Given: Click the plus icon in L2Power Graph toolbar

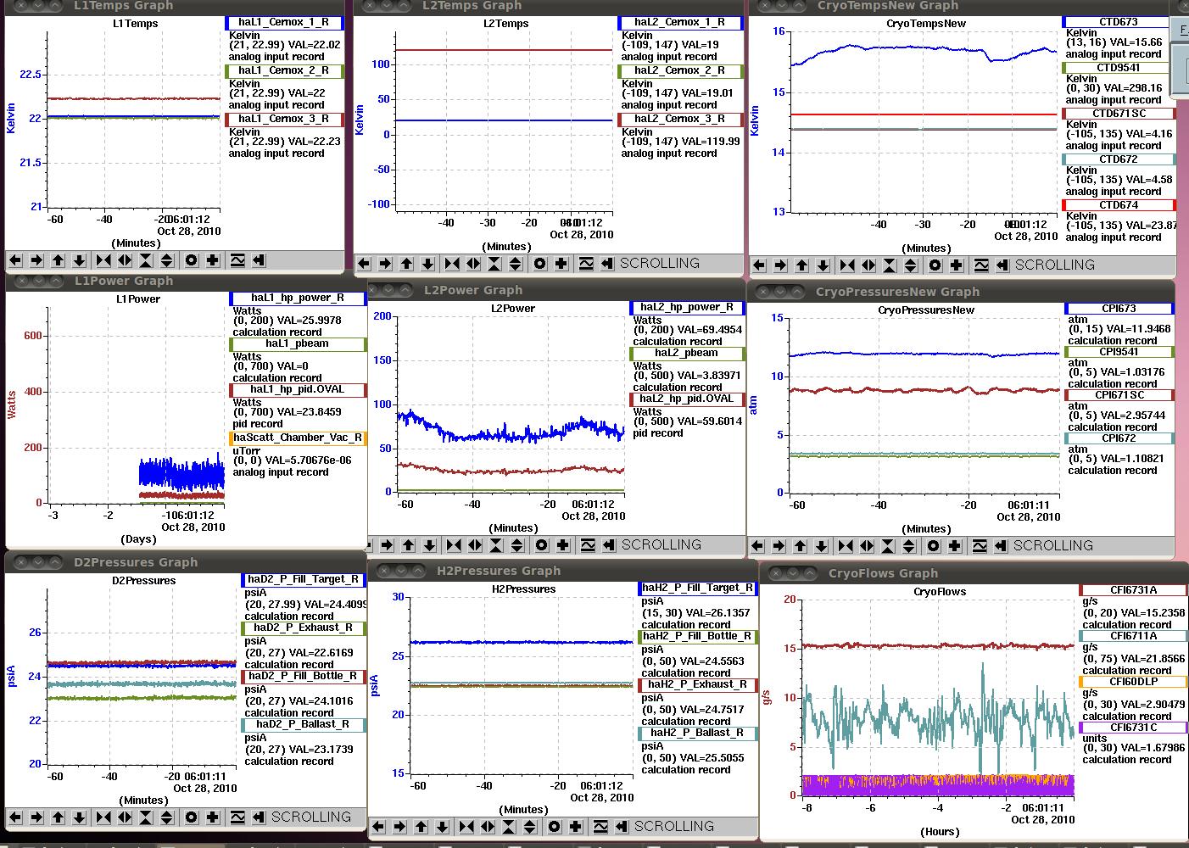Looking at the screenshot, I should [x=563, y=545].
